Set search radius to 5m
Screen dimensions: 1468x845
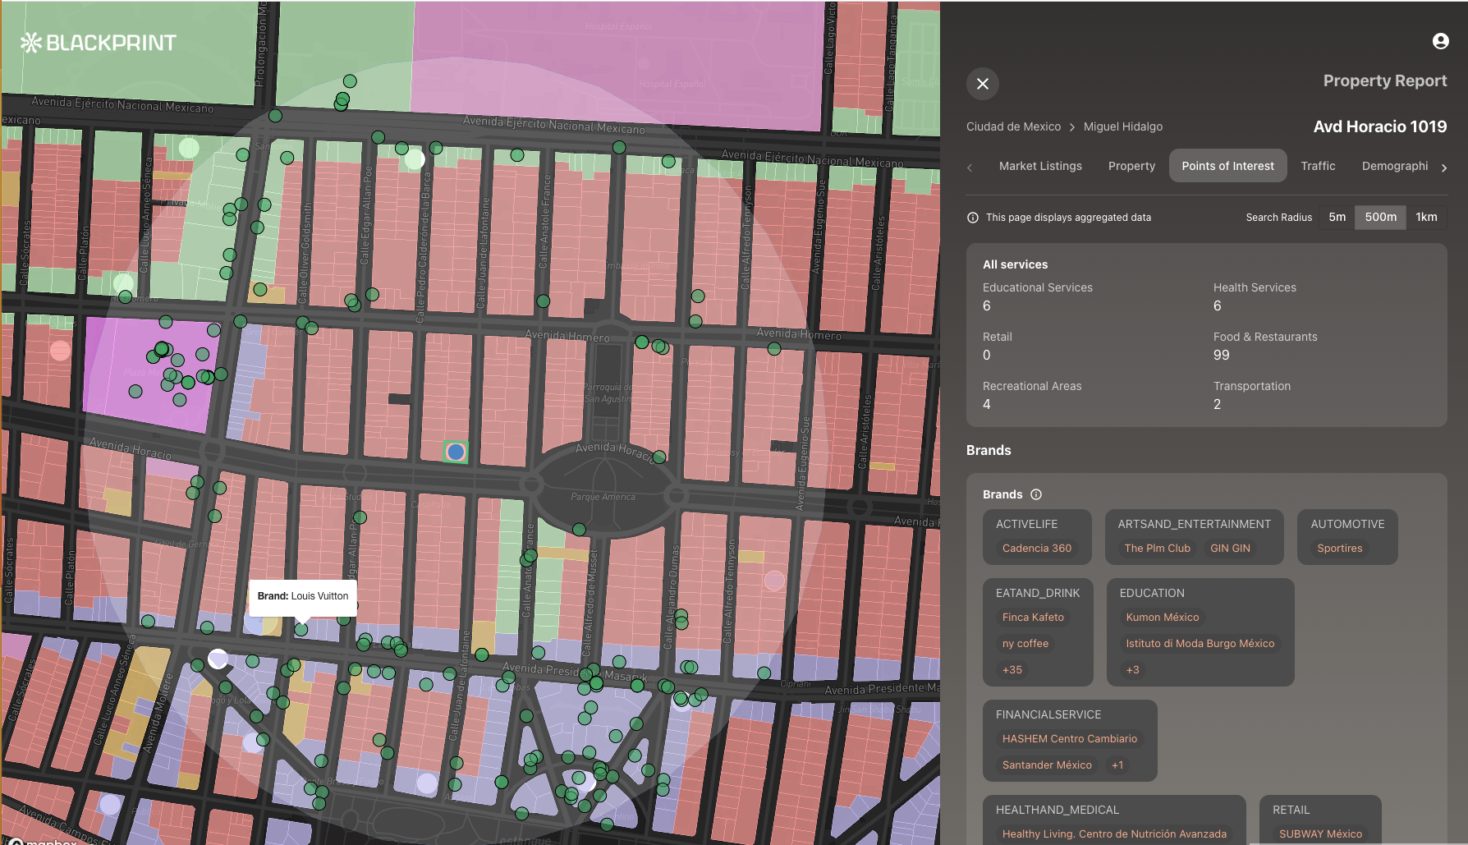tap(1337, 217)
